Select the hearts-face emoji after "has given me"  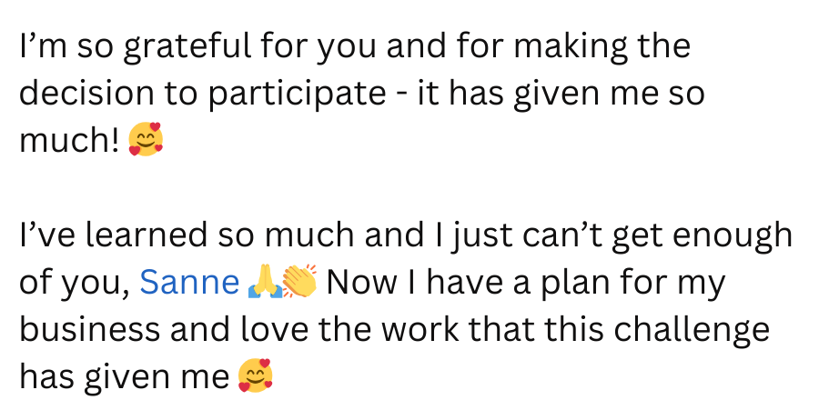(x=256, y=375)
